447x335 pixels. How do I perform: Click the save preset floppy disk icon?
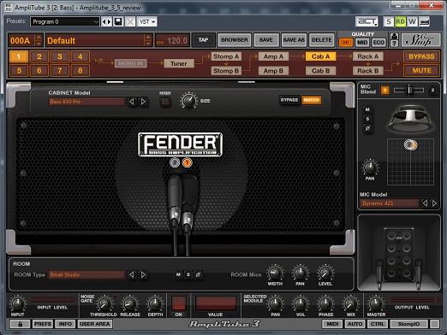click(x=118, y=21)
